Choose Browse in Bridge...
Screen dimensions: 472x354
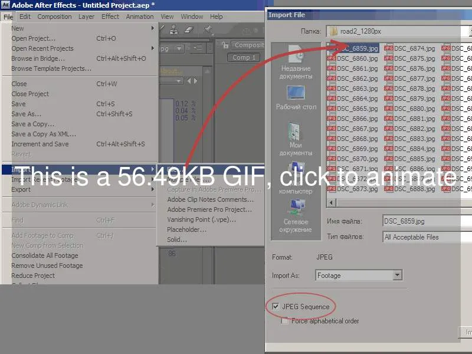tap(80, 58)
